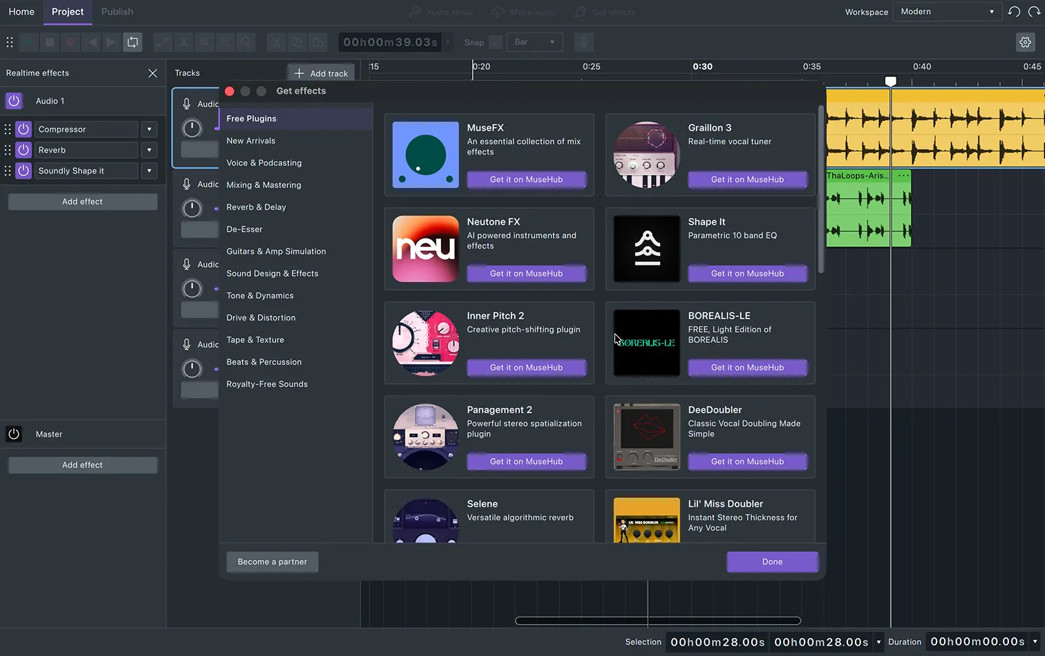Select the Royalty-Free Sounds category
Viewport: 1045px width, 656px height.
296,384
